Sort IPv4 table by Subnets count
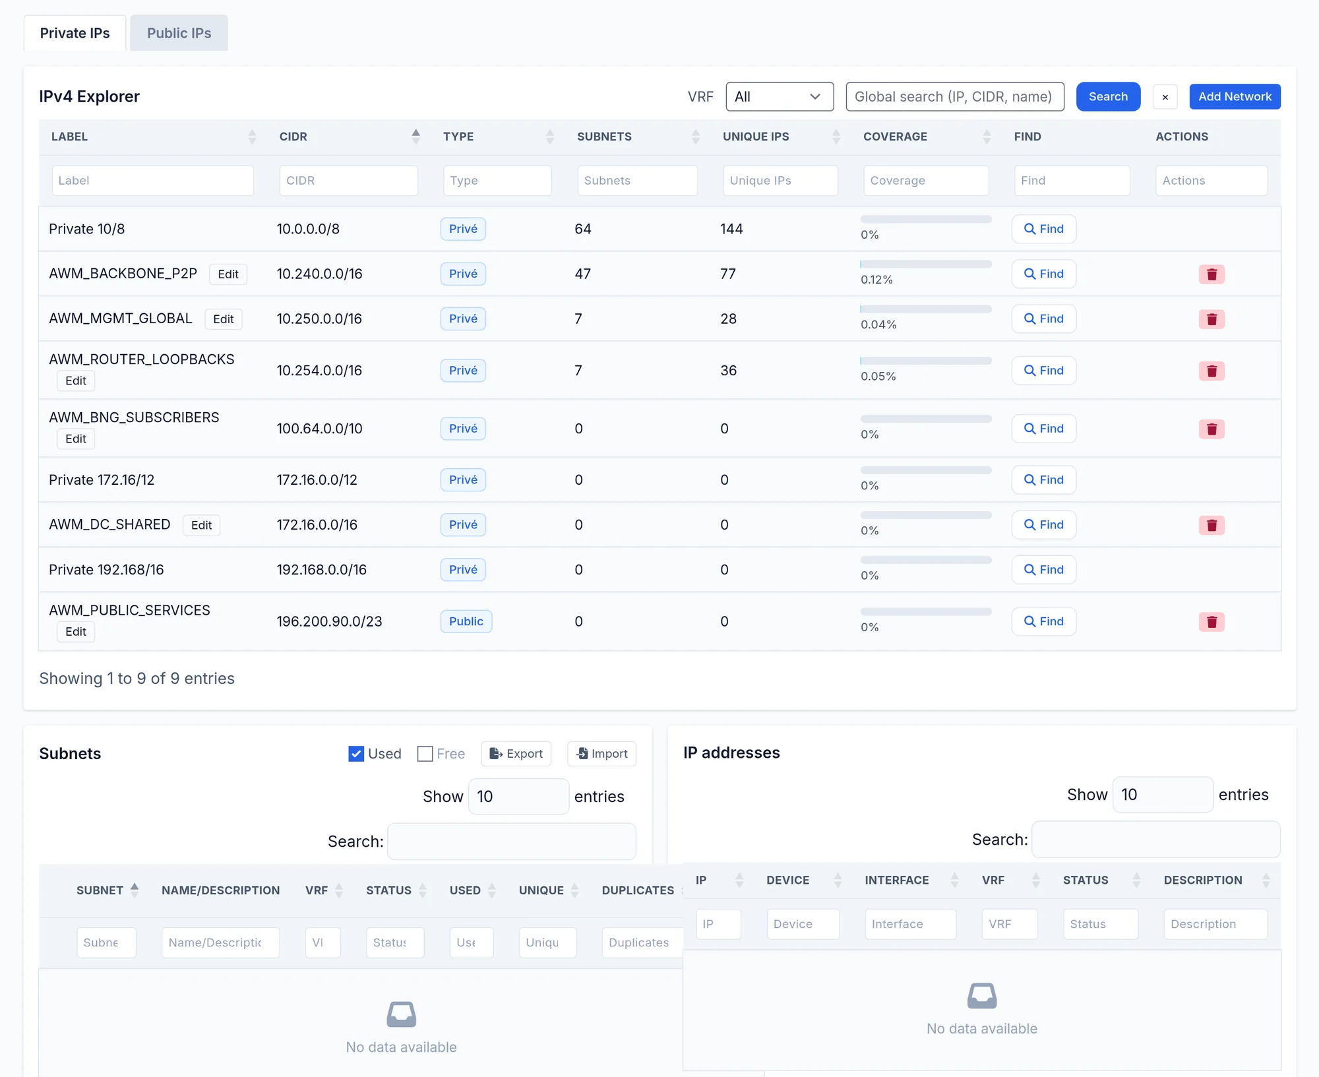 click(696, 137)
